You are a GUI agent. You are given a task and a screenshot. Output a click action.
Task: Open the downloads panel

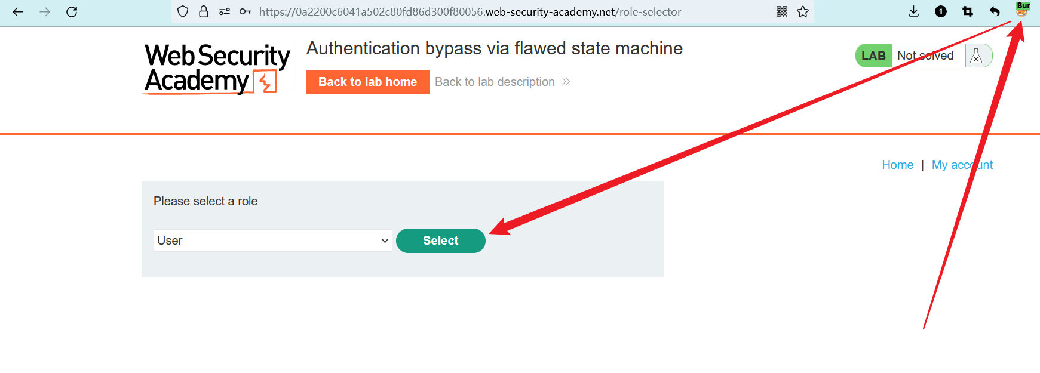point(913,11)
